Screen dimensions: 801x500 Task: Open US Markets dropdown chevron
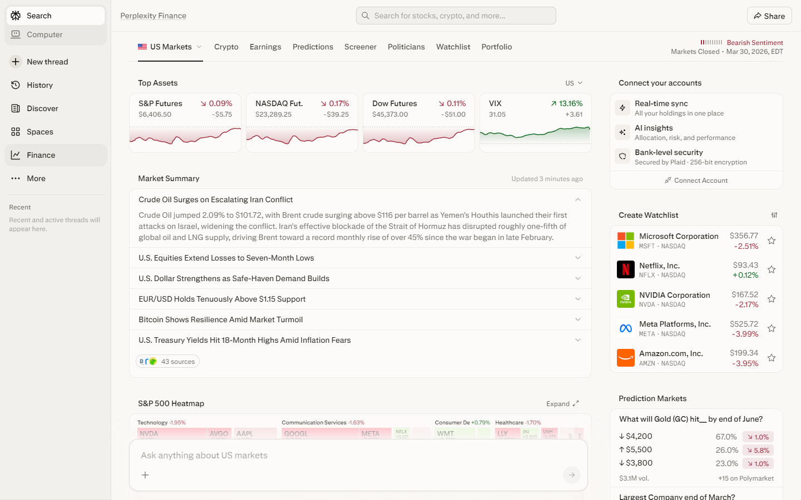point(199,47)
